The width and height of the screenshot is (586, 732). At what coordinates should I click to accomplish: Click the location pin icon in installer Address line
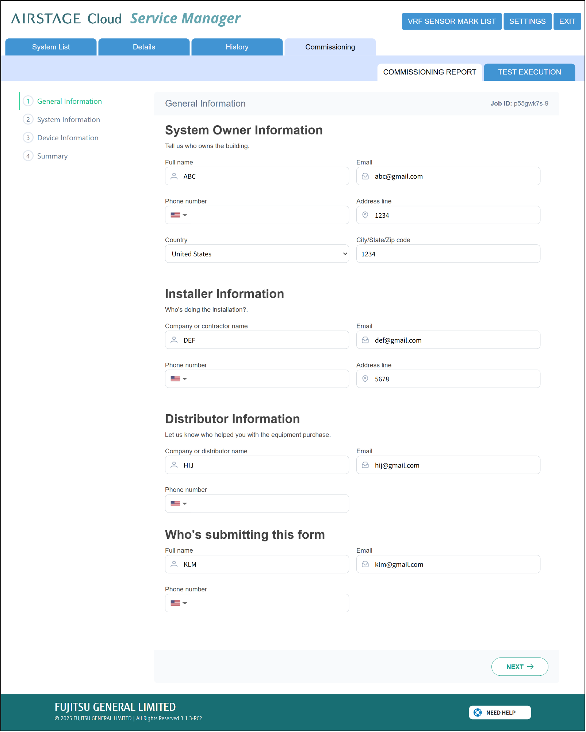click(x=365, y=379)
